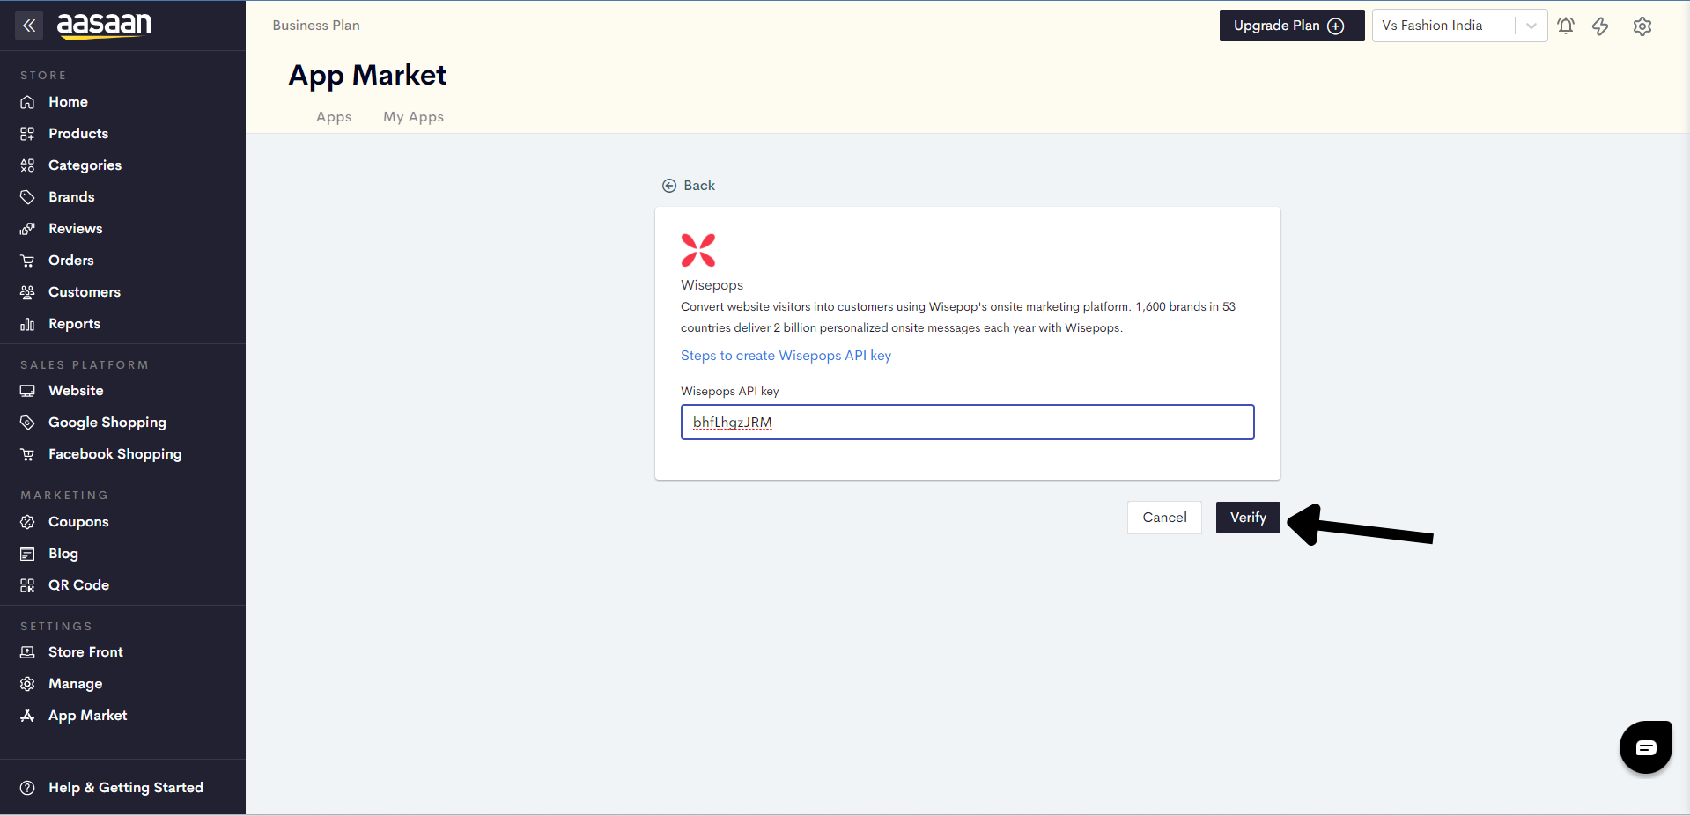Click the Business Plan label

tap(316, 26)
